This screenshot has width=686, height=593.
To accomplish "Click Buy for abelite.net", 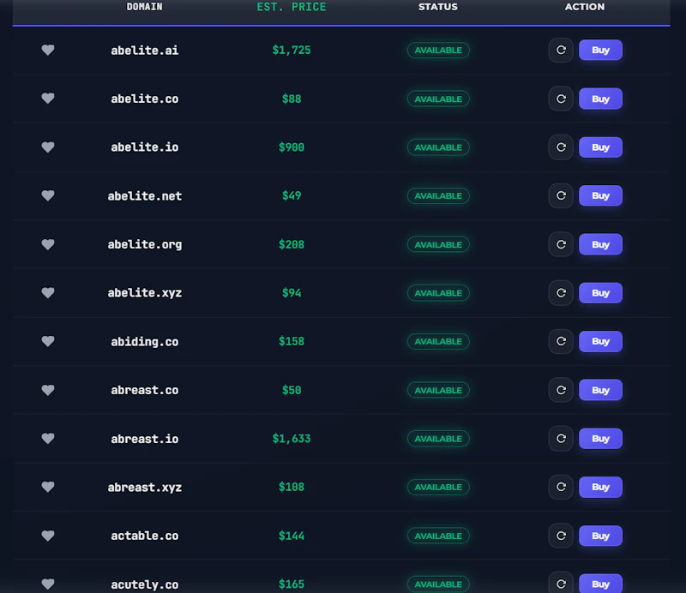I will (600, 195).
